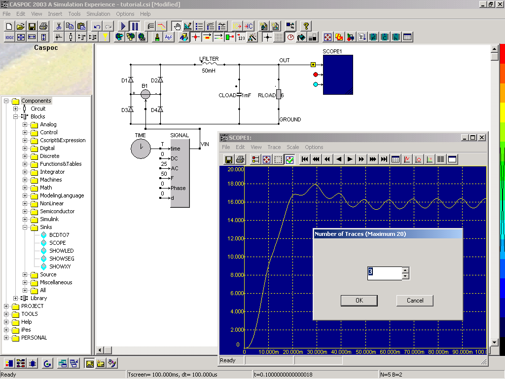Select the SCOPE item under Sinks
This screenshot has width=505, height=379.
tap(57, 243)
